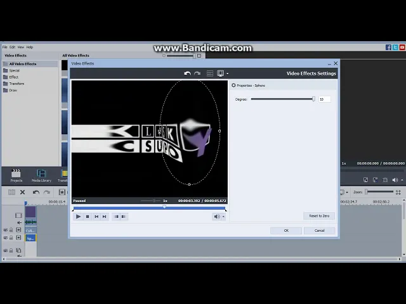The width and height of the screenshot is (406, 304).
Task: Delete the selected item with the X icon
Action: 23,192
